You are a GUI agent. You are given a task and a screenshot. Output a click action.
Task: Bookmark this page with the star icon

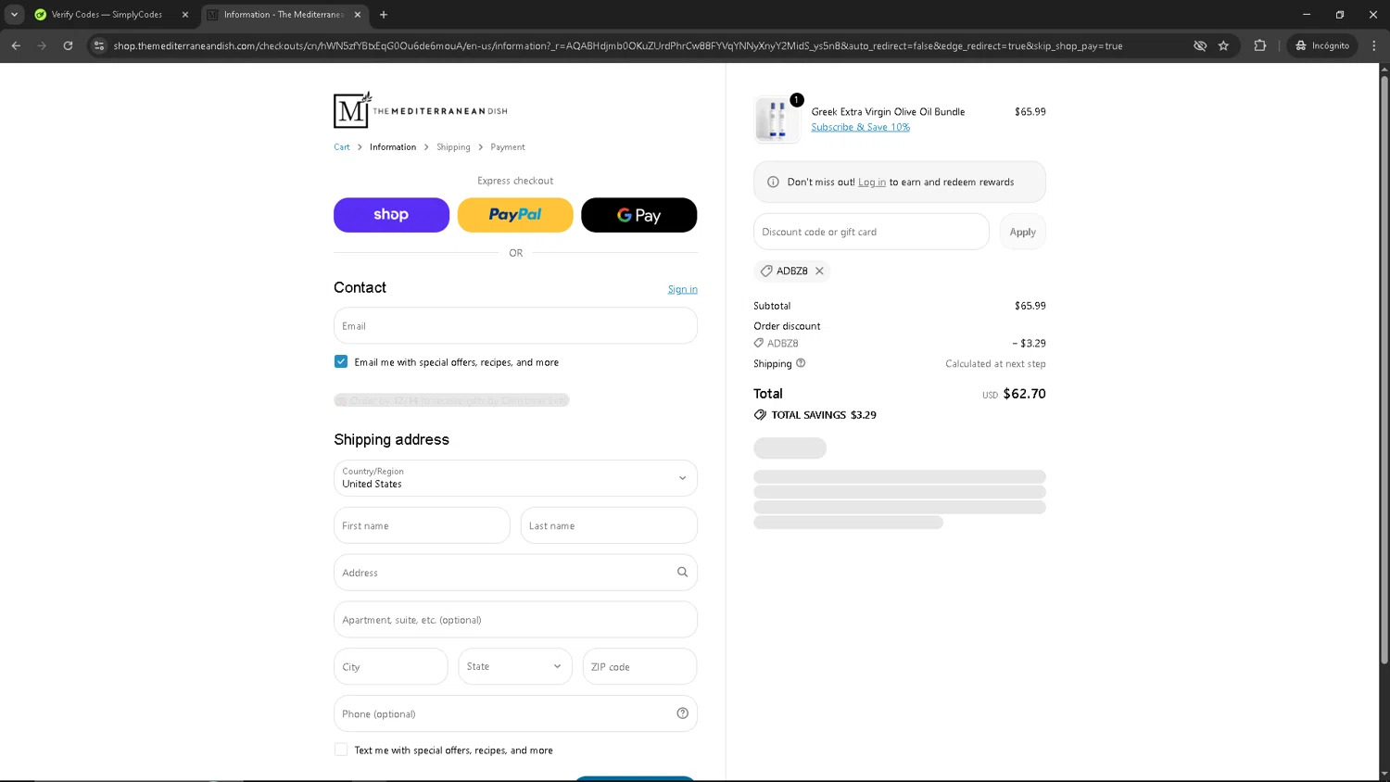(x=1223, y=45)
